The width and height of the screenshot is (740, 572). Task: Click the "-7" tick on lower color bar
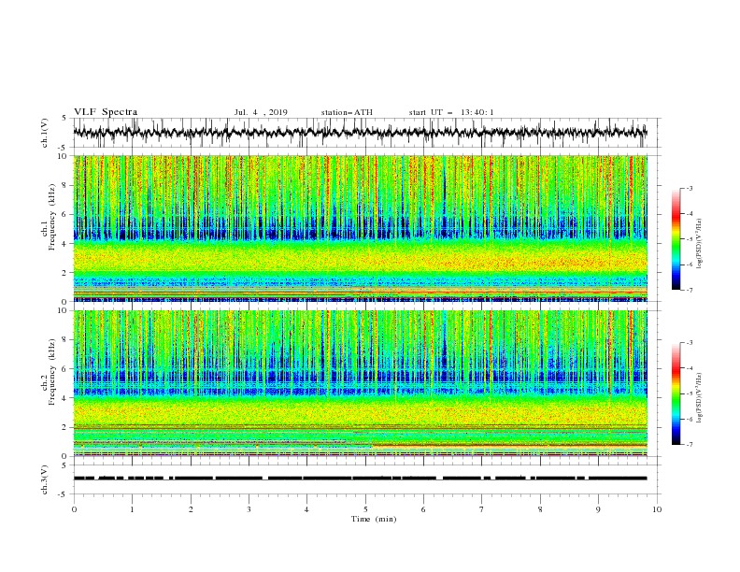point(689,445)
